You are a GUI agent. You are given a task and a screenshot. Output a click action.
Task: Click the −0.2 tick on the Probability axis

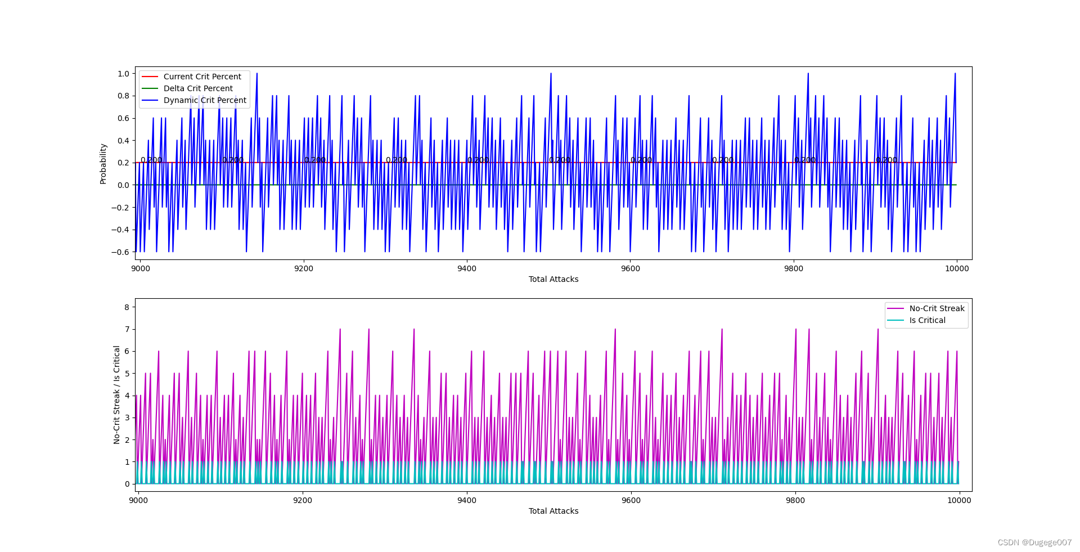click(x=120, y=208)
